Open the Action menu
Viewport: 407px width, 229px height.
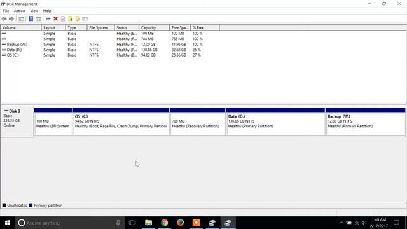point(20,11)
